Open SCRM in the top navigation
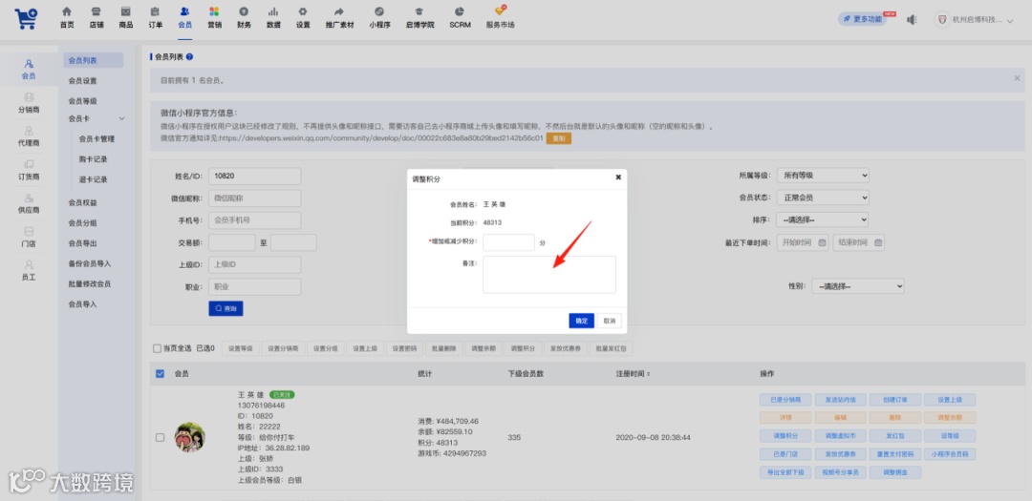Viewport: 1032px width, 501px height. [x=460, y=17]
